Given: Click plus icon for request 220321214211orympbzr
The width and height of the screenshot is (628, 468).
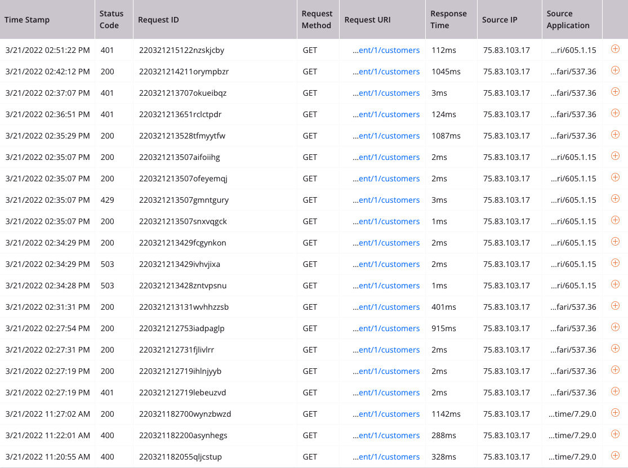Looking at the screenshot, I should [x=615, y=71].
